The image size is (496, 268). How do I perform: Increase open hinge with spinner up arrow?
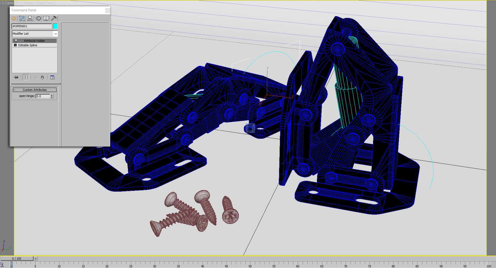point(52,95)
